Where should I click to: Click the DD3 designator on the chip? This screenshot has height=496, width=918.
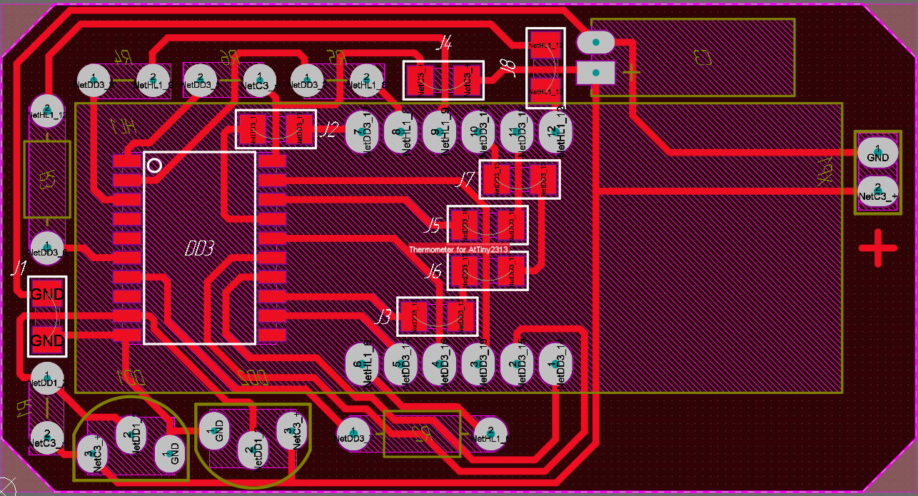pyautogui.click(x=199, y=248)
